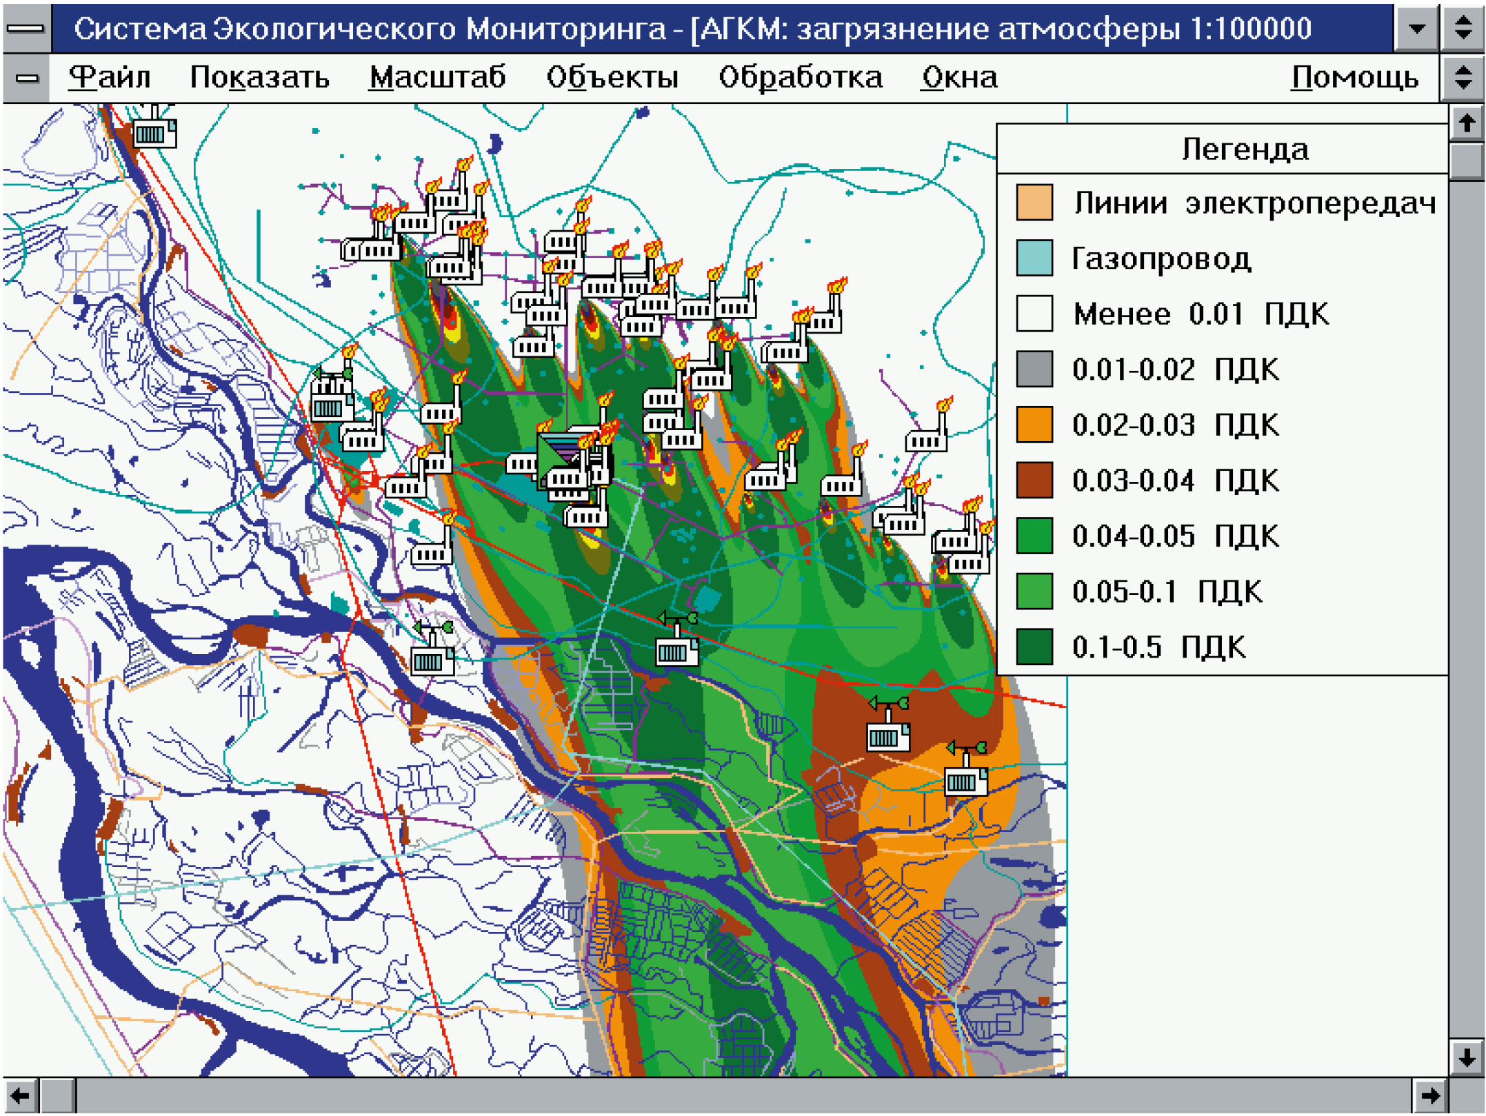The height and width of the screenshot is (1116, 1486).
Task: Click the up/down arrow button at title bar right
Action: point(1463,29)
